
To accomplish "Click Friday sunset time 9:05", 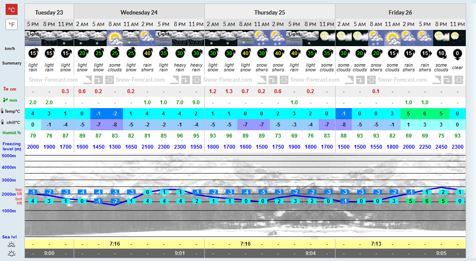I will [x=441, y=253].
